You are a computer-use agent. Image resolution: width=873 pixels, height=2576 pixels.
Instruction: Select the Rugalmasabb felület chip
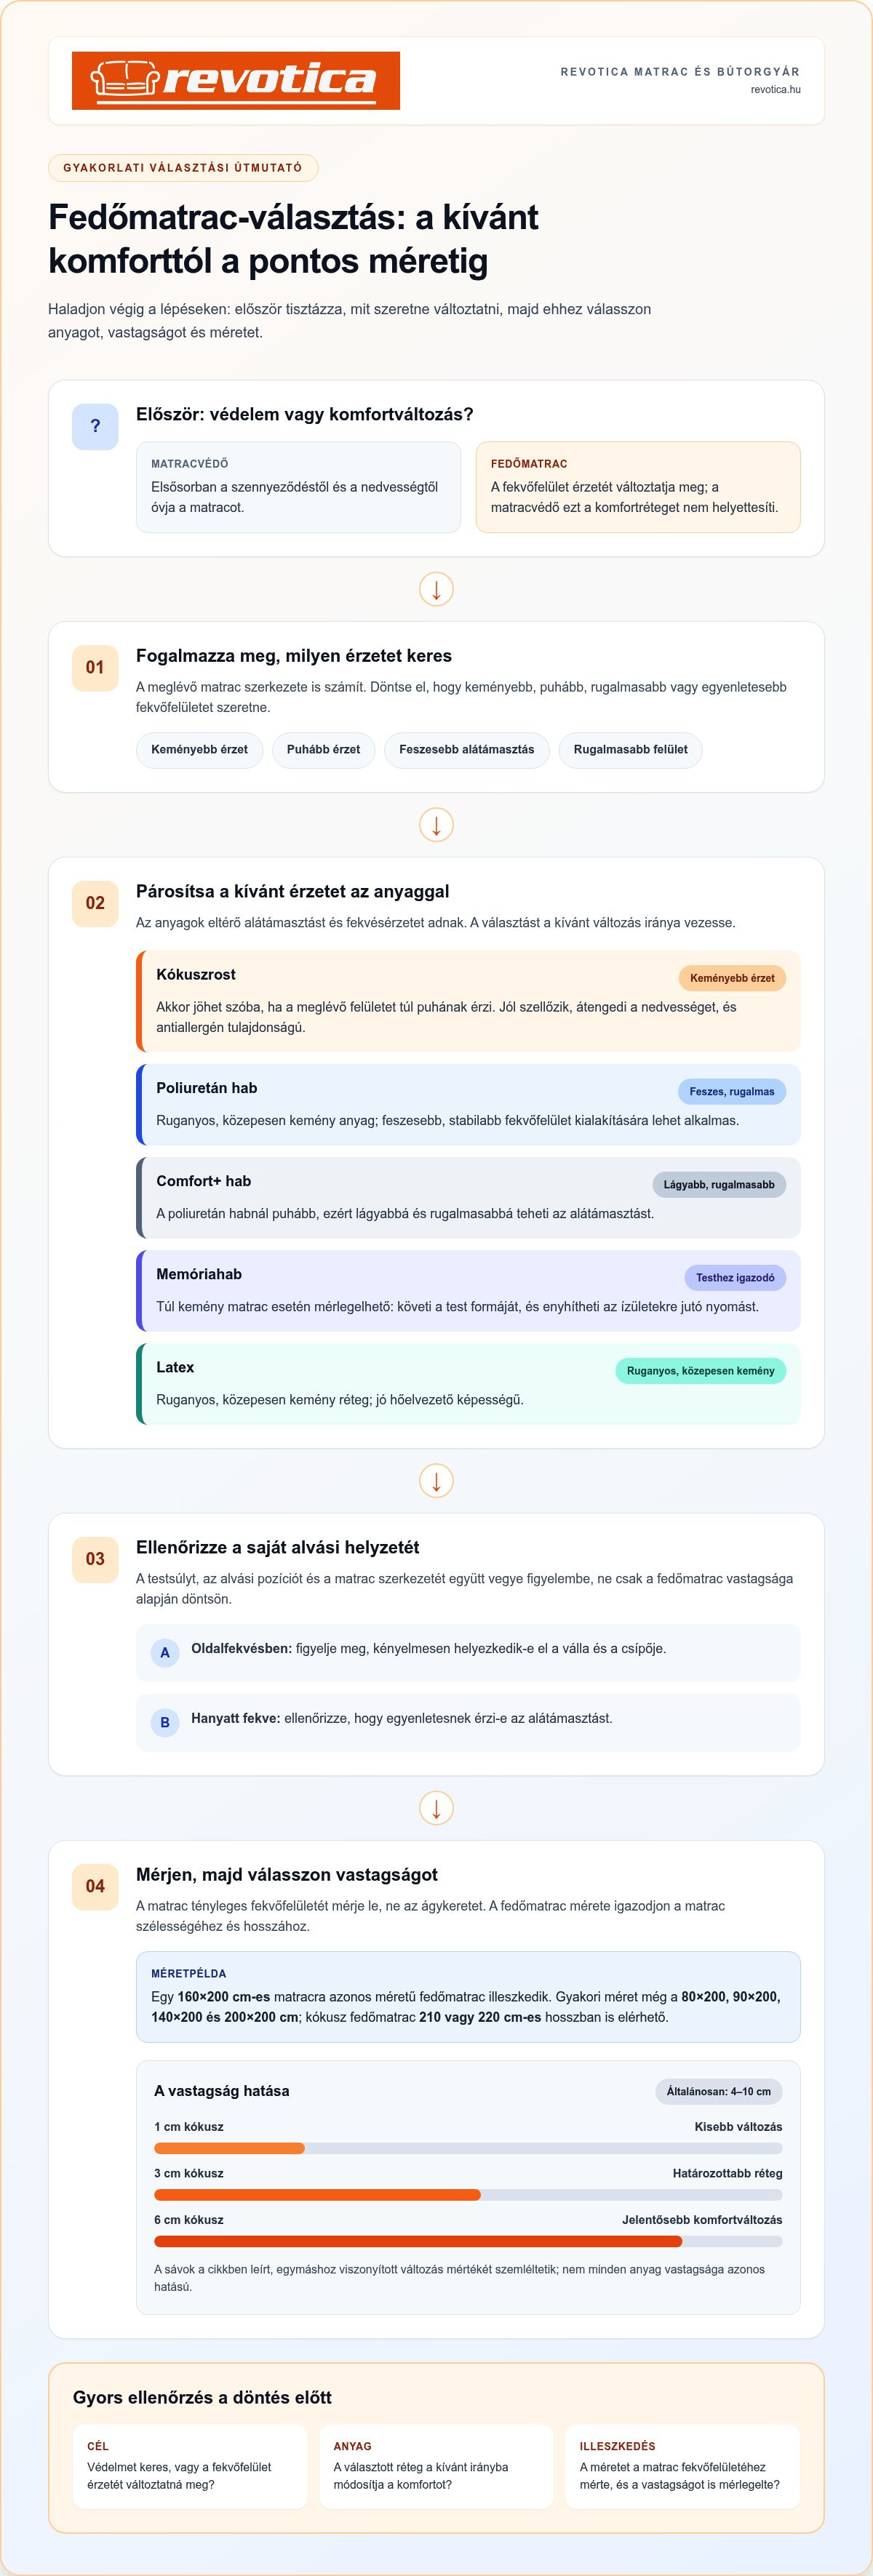tap(630, 750)
